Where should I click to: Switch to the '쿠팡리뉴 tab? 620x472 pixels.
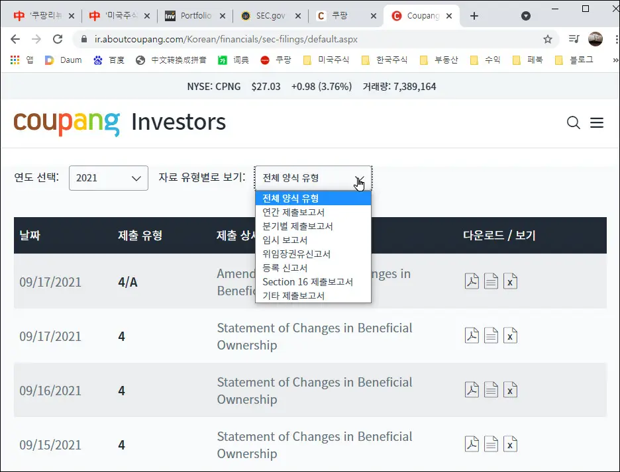pos(44,16)
